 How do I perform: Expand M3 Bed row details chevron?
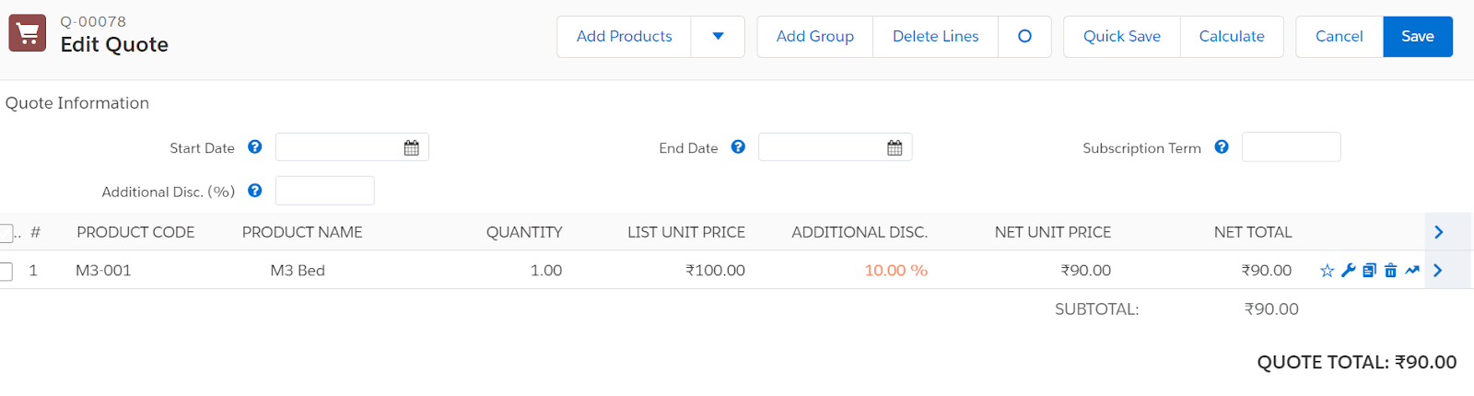[x=1438, y=270]
